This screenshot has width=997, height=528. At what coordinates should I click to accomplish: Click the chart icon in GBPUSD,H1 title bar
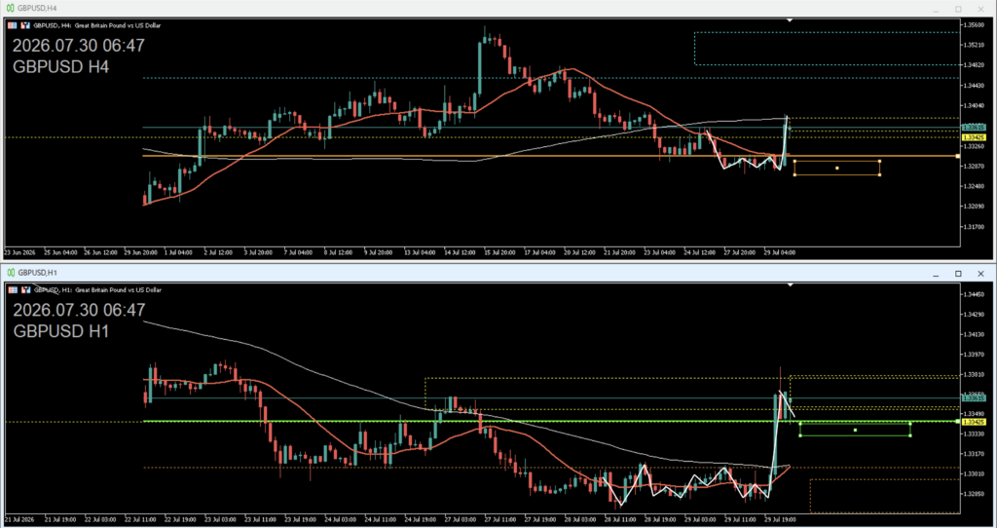point(11,272)
